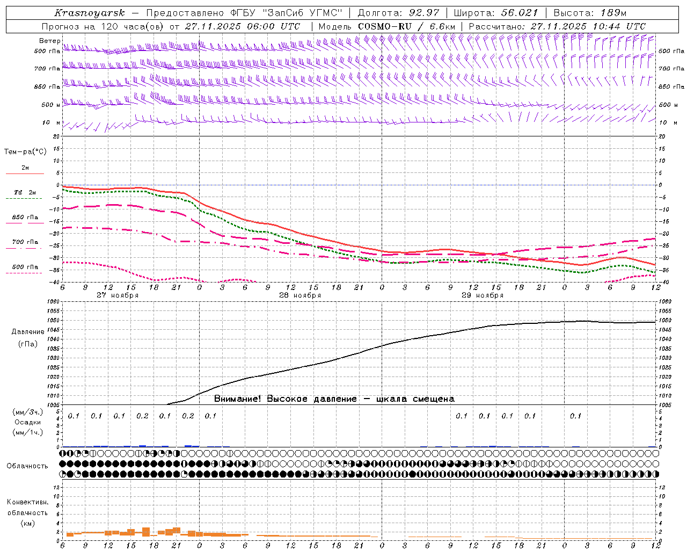The image size is (687, 550).
Task: Click the '700 гПа' legend label in temperature legend
Action: (25, 242)
